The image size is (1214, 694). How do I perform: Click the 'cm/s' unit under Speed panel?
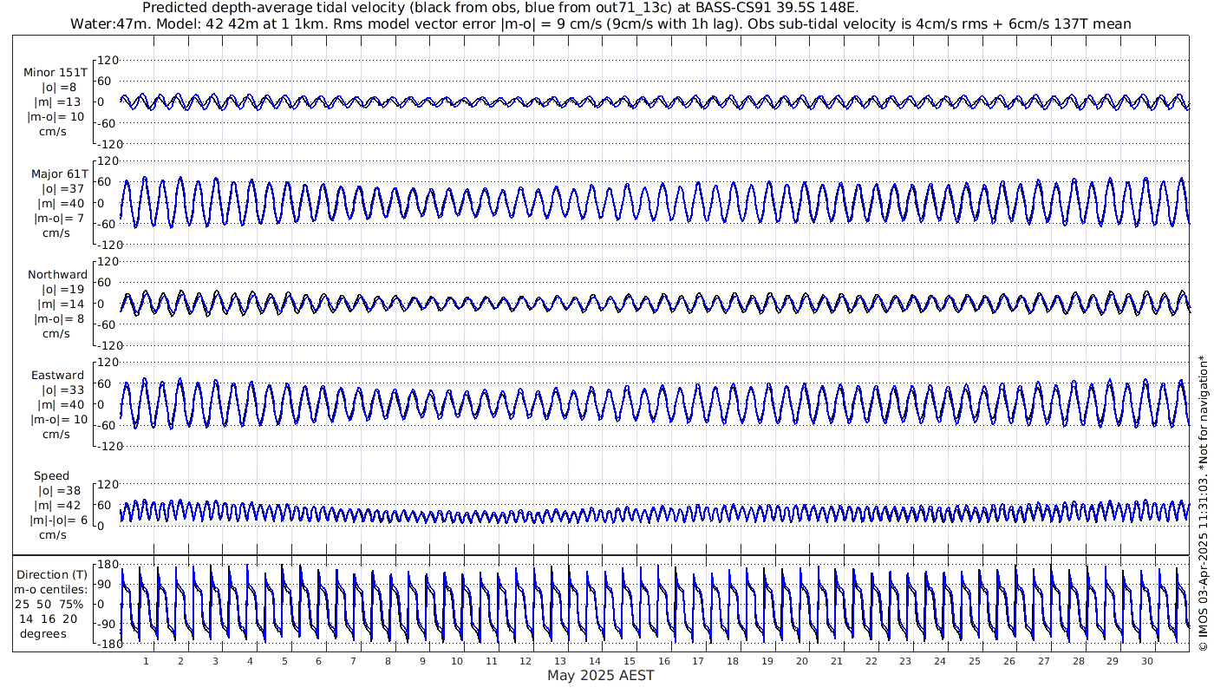54,535
